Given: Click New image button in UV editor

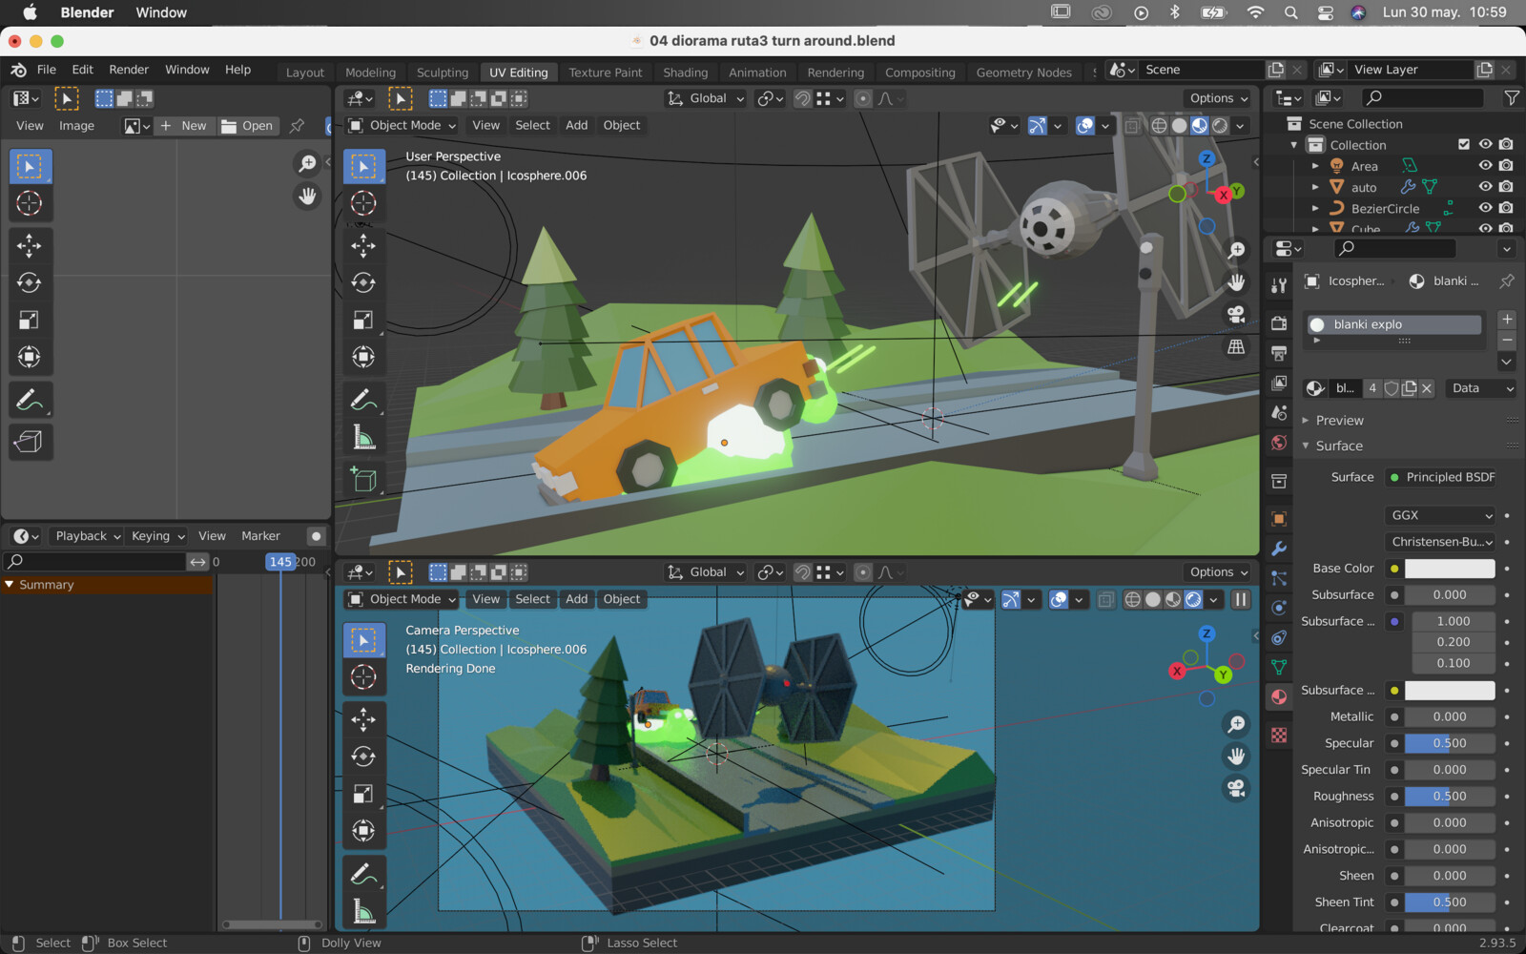Looking at the screenshot, I should (185, 126).
